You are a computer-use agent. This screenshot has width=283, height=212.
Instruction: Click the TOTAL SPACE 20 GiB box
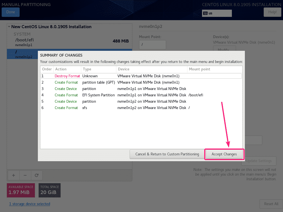tap(50, 190)
